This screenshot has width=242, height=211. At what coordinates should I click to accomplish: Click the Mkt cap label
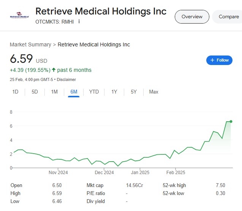pos(95,186)
